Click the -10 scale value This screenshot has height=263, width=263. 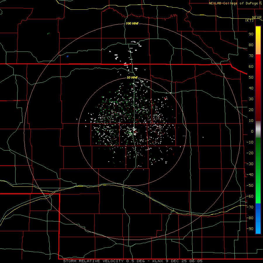tap(250, 142)
